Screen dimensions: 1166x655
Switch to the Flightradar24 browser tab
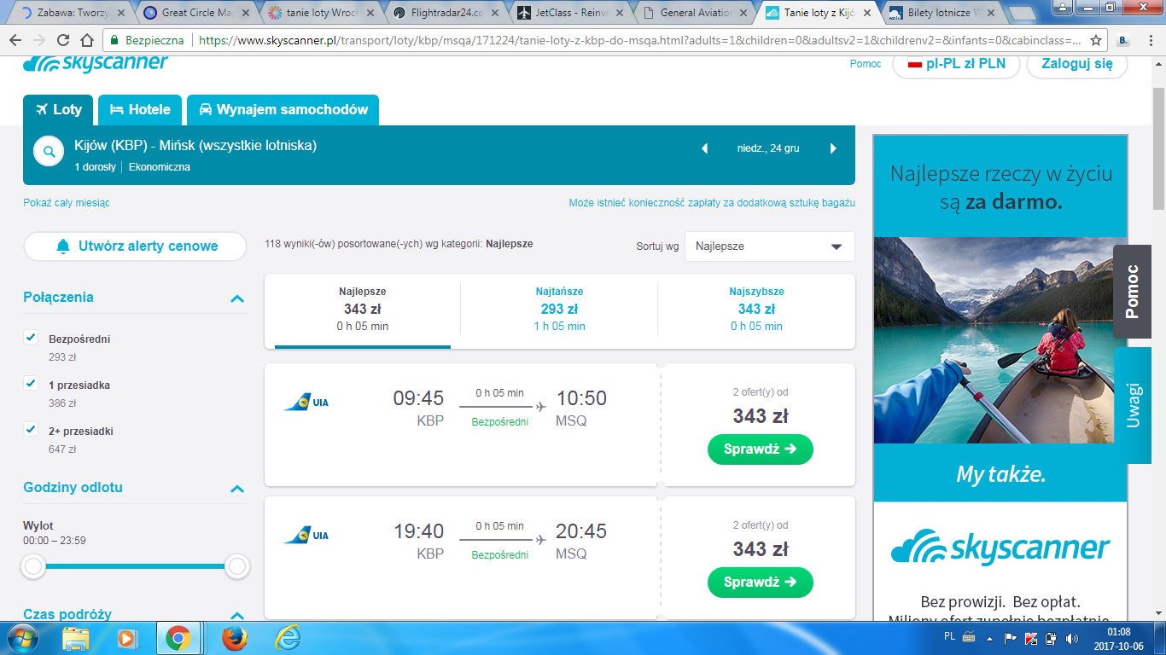[x=447, y=13]
